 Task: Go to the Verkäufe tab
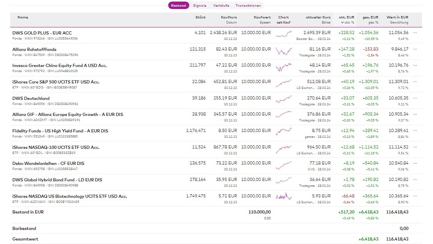(221, 5)
